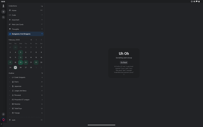Open Diario in the outline
The image size is (203, 127).
[26, 82]
